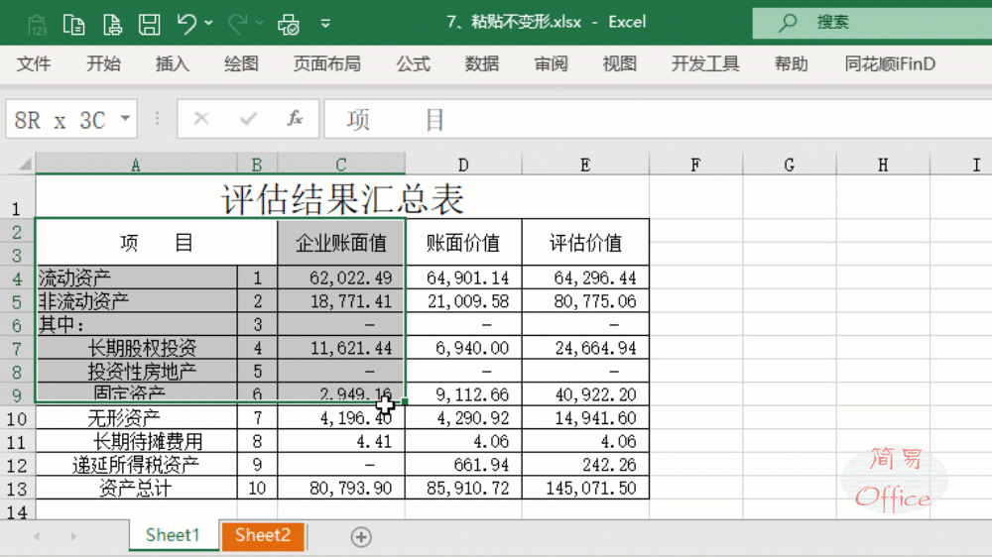
Task: Switch to the 插入 ribbon tab
Action: pos(172,63)
